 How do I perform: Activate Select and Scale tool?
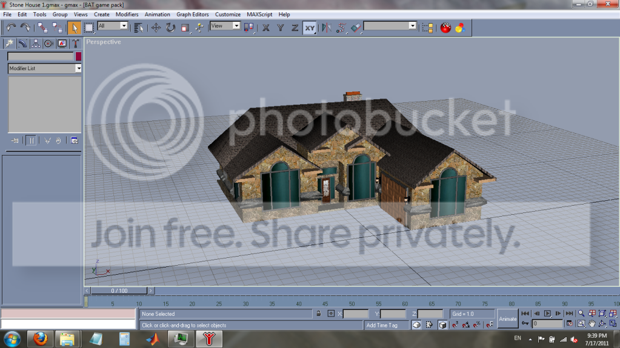[x=185, y=28]
